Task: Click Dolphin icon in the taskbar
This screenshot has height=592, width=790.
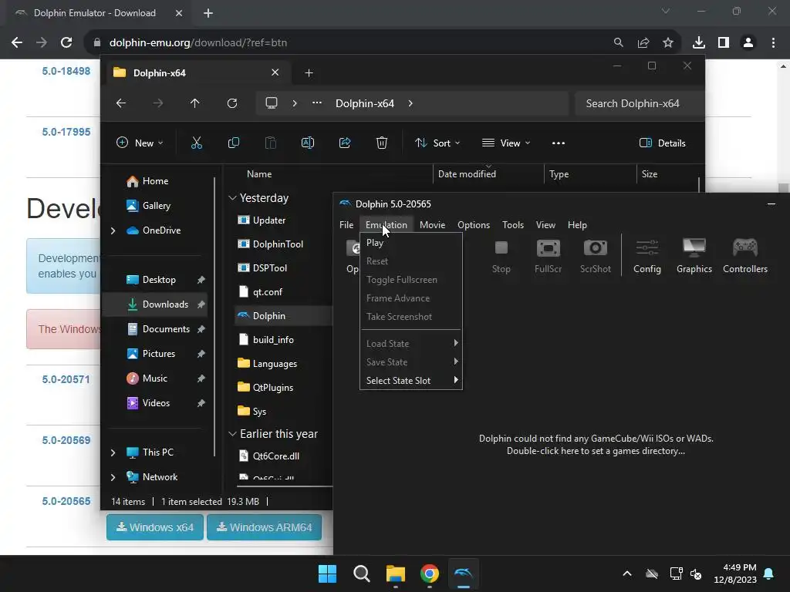Action: click(x=464, y=573)
